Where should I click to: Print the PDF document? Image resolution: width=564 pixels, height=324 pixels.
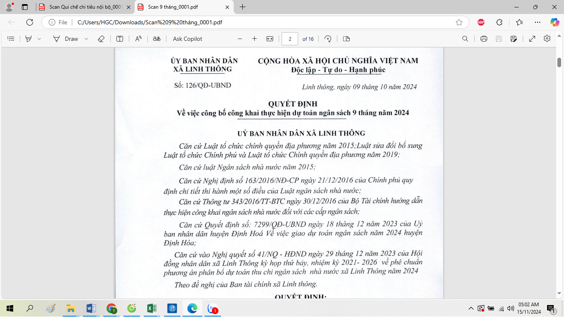coord(484,39)
